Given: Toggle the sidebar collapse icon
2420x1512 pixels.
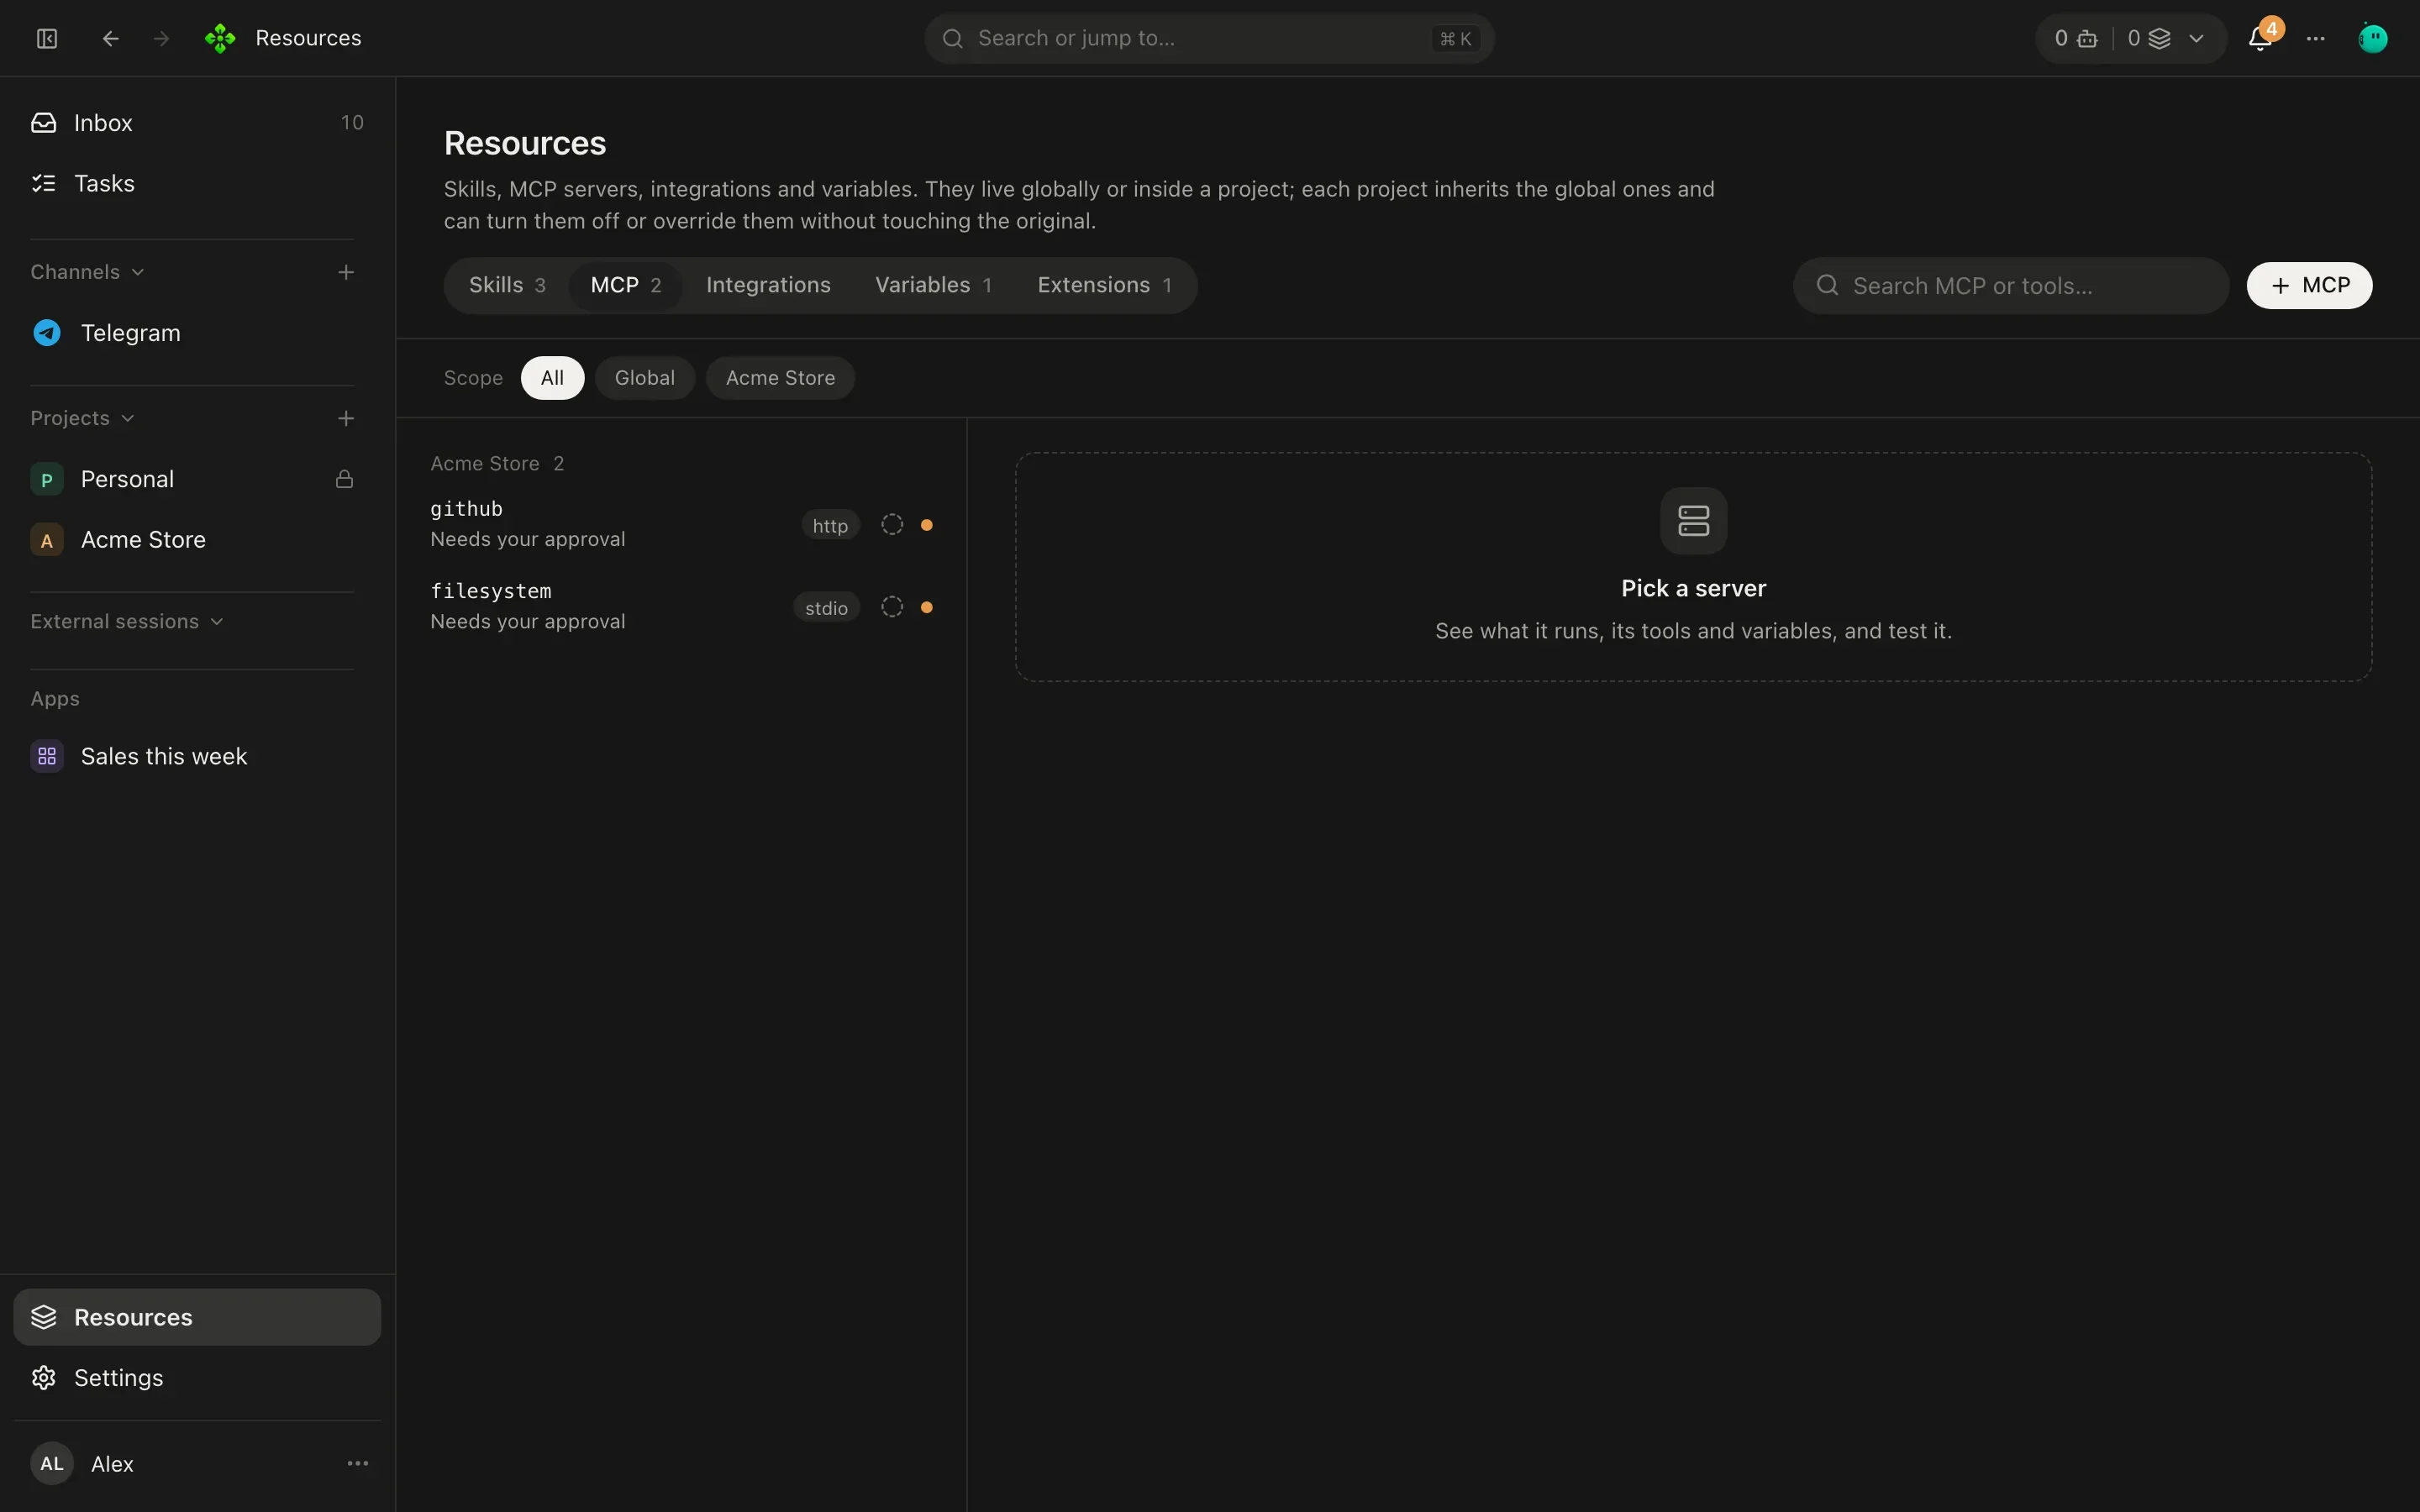Looking at the screenshot, I should click(47, 38).
